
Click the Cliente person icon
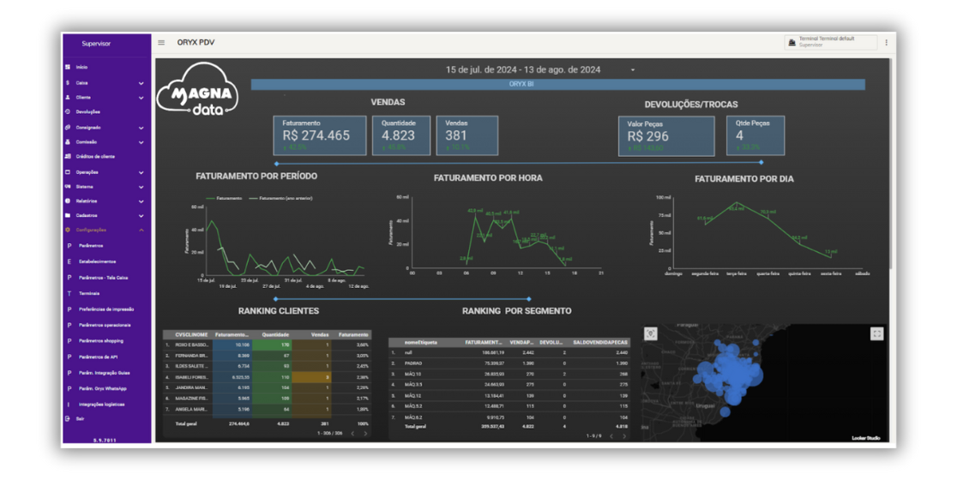[68, 98]
